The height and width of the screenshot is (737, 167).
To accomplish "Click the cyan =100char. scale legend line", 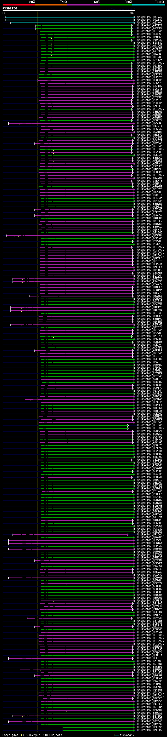I will coord(117,735).
